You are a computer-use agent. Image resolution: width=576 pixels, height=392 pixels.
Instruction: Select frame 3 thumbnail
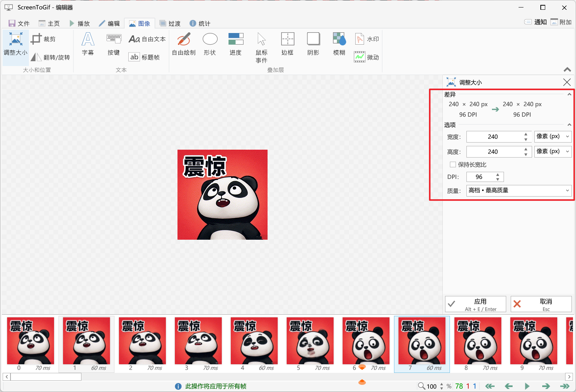(x=198, y=344)
